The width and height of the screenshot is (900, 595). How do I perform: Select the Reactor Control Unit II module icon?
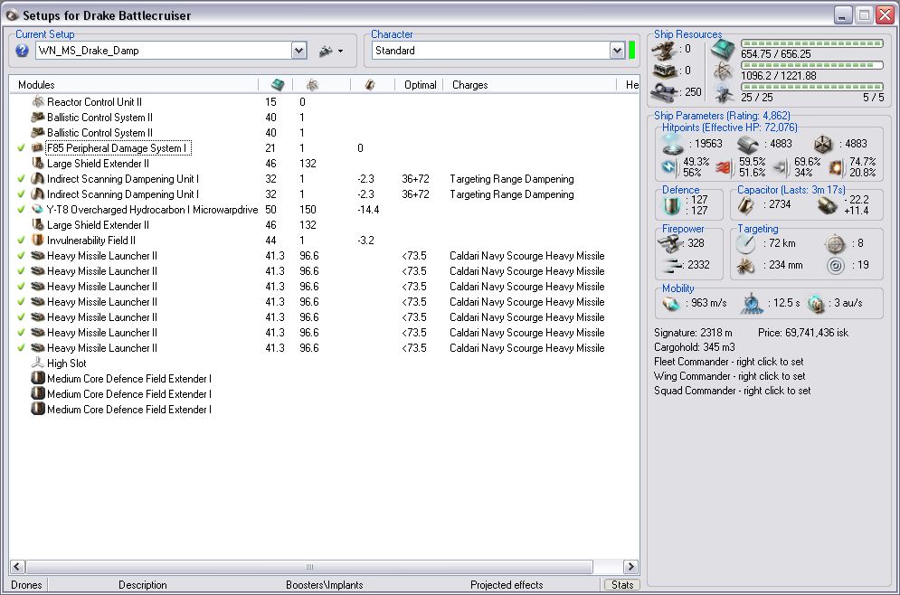38,102
